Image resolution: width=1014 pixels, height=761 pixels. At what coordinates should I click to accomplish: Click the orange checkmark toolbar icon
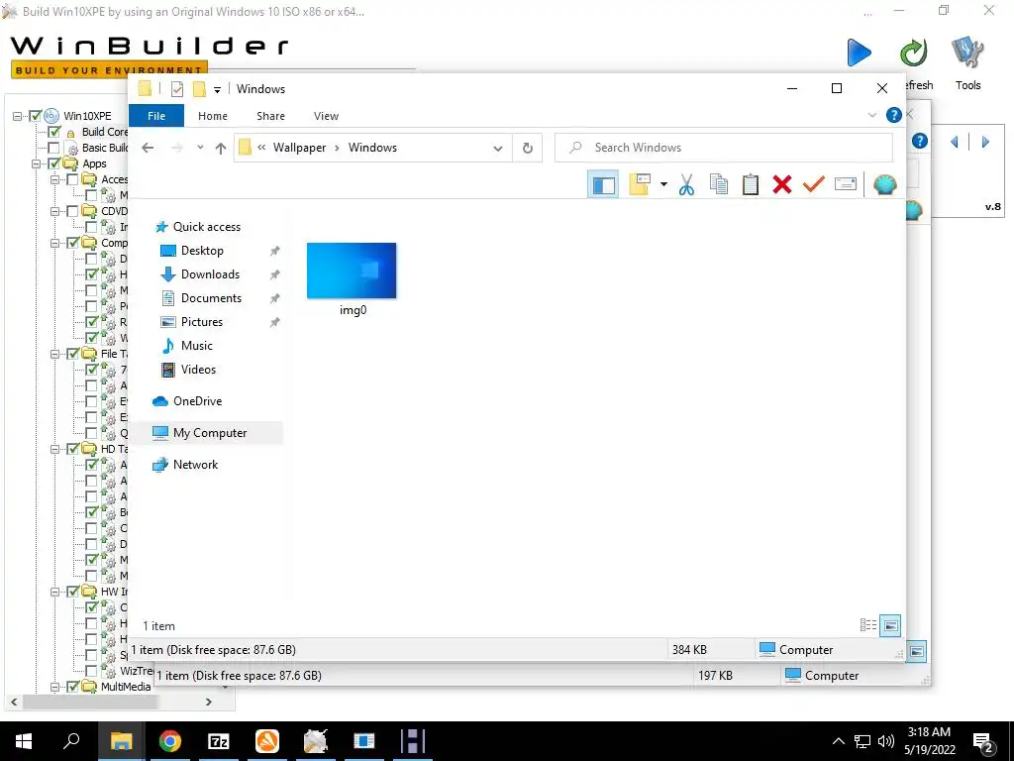pyautogui.click(x=813, y=184)
